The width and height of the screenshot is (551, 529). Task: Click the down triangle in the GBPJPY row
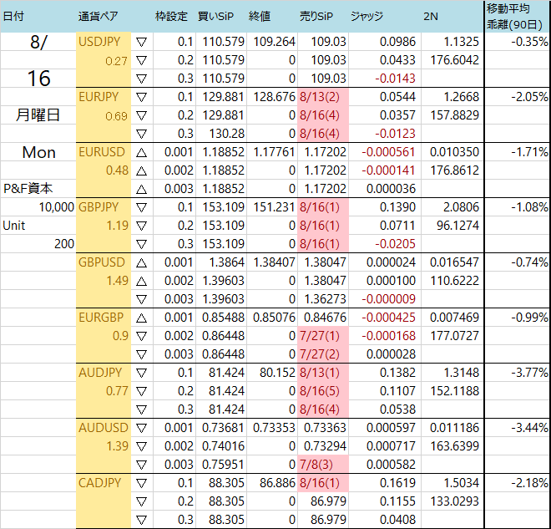[141, 207]
